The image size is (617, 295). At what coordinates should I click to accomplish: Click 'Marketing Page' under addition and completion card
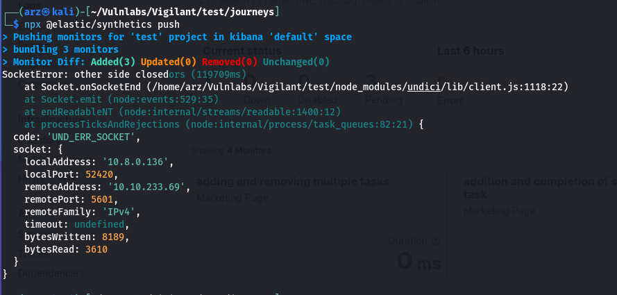point(499,211)
